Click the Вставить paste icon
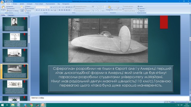 (3, 7)
